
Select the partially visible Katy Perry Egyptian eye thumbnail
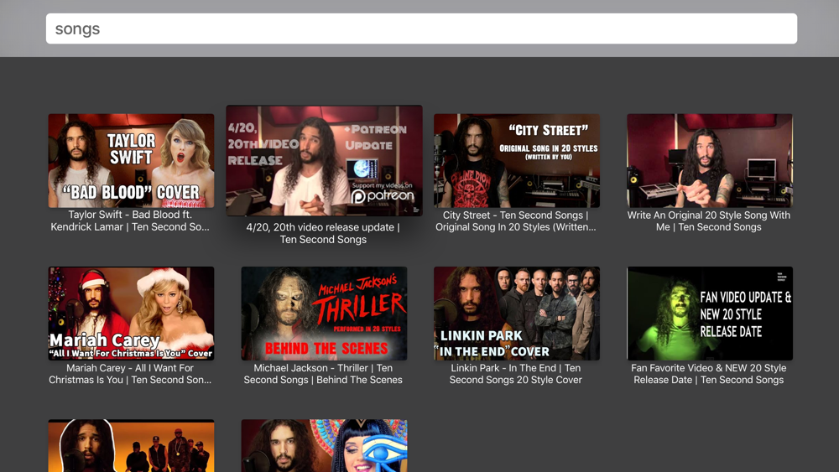point(324,446)
